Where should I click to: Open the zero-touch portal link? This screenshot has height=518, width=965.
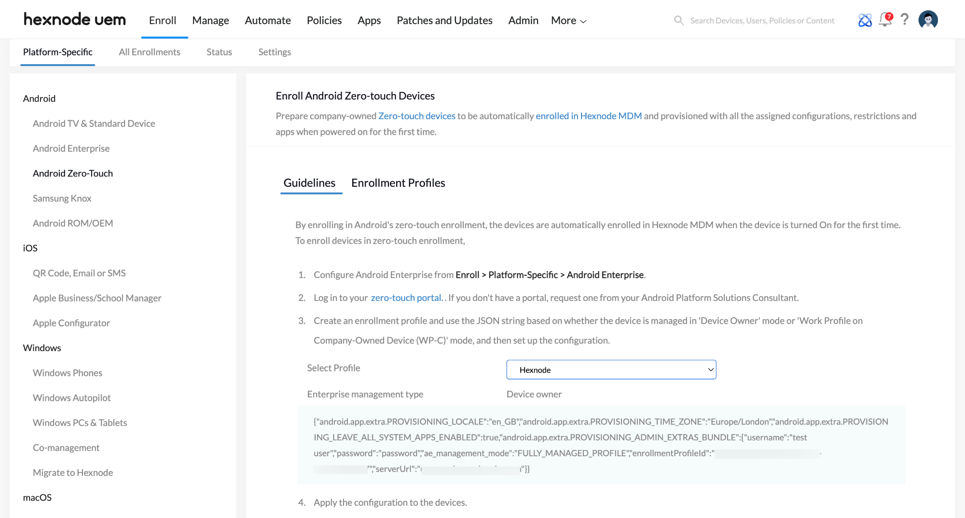[x=406, y=298]
